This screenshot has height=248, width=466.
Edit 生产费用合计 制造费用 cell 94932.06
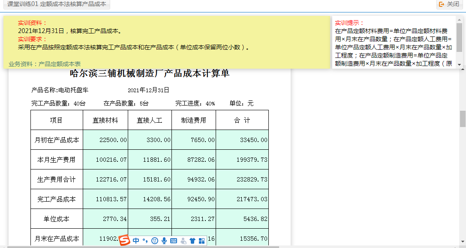click(194, 179)
